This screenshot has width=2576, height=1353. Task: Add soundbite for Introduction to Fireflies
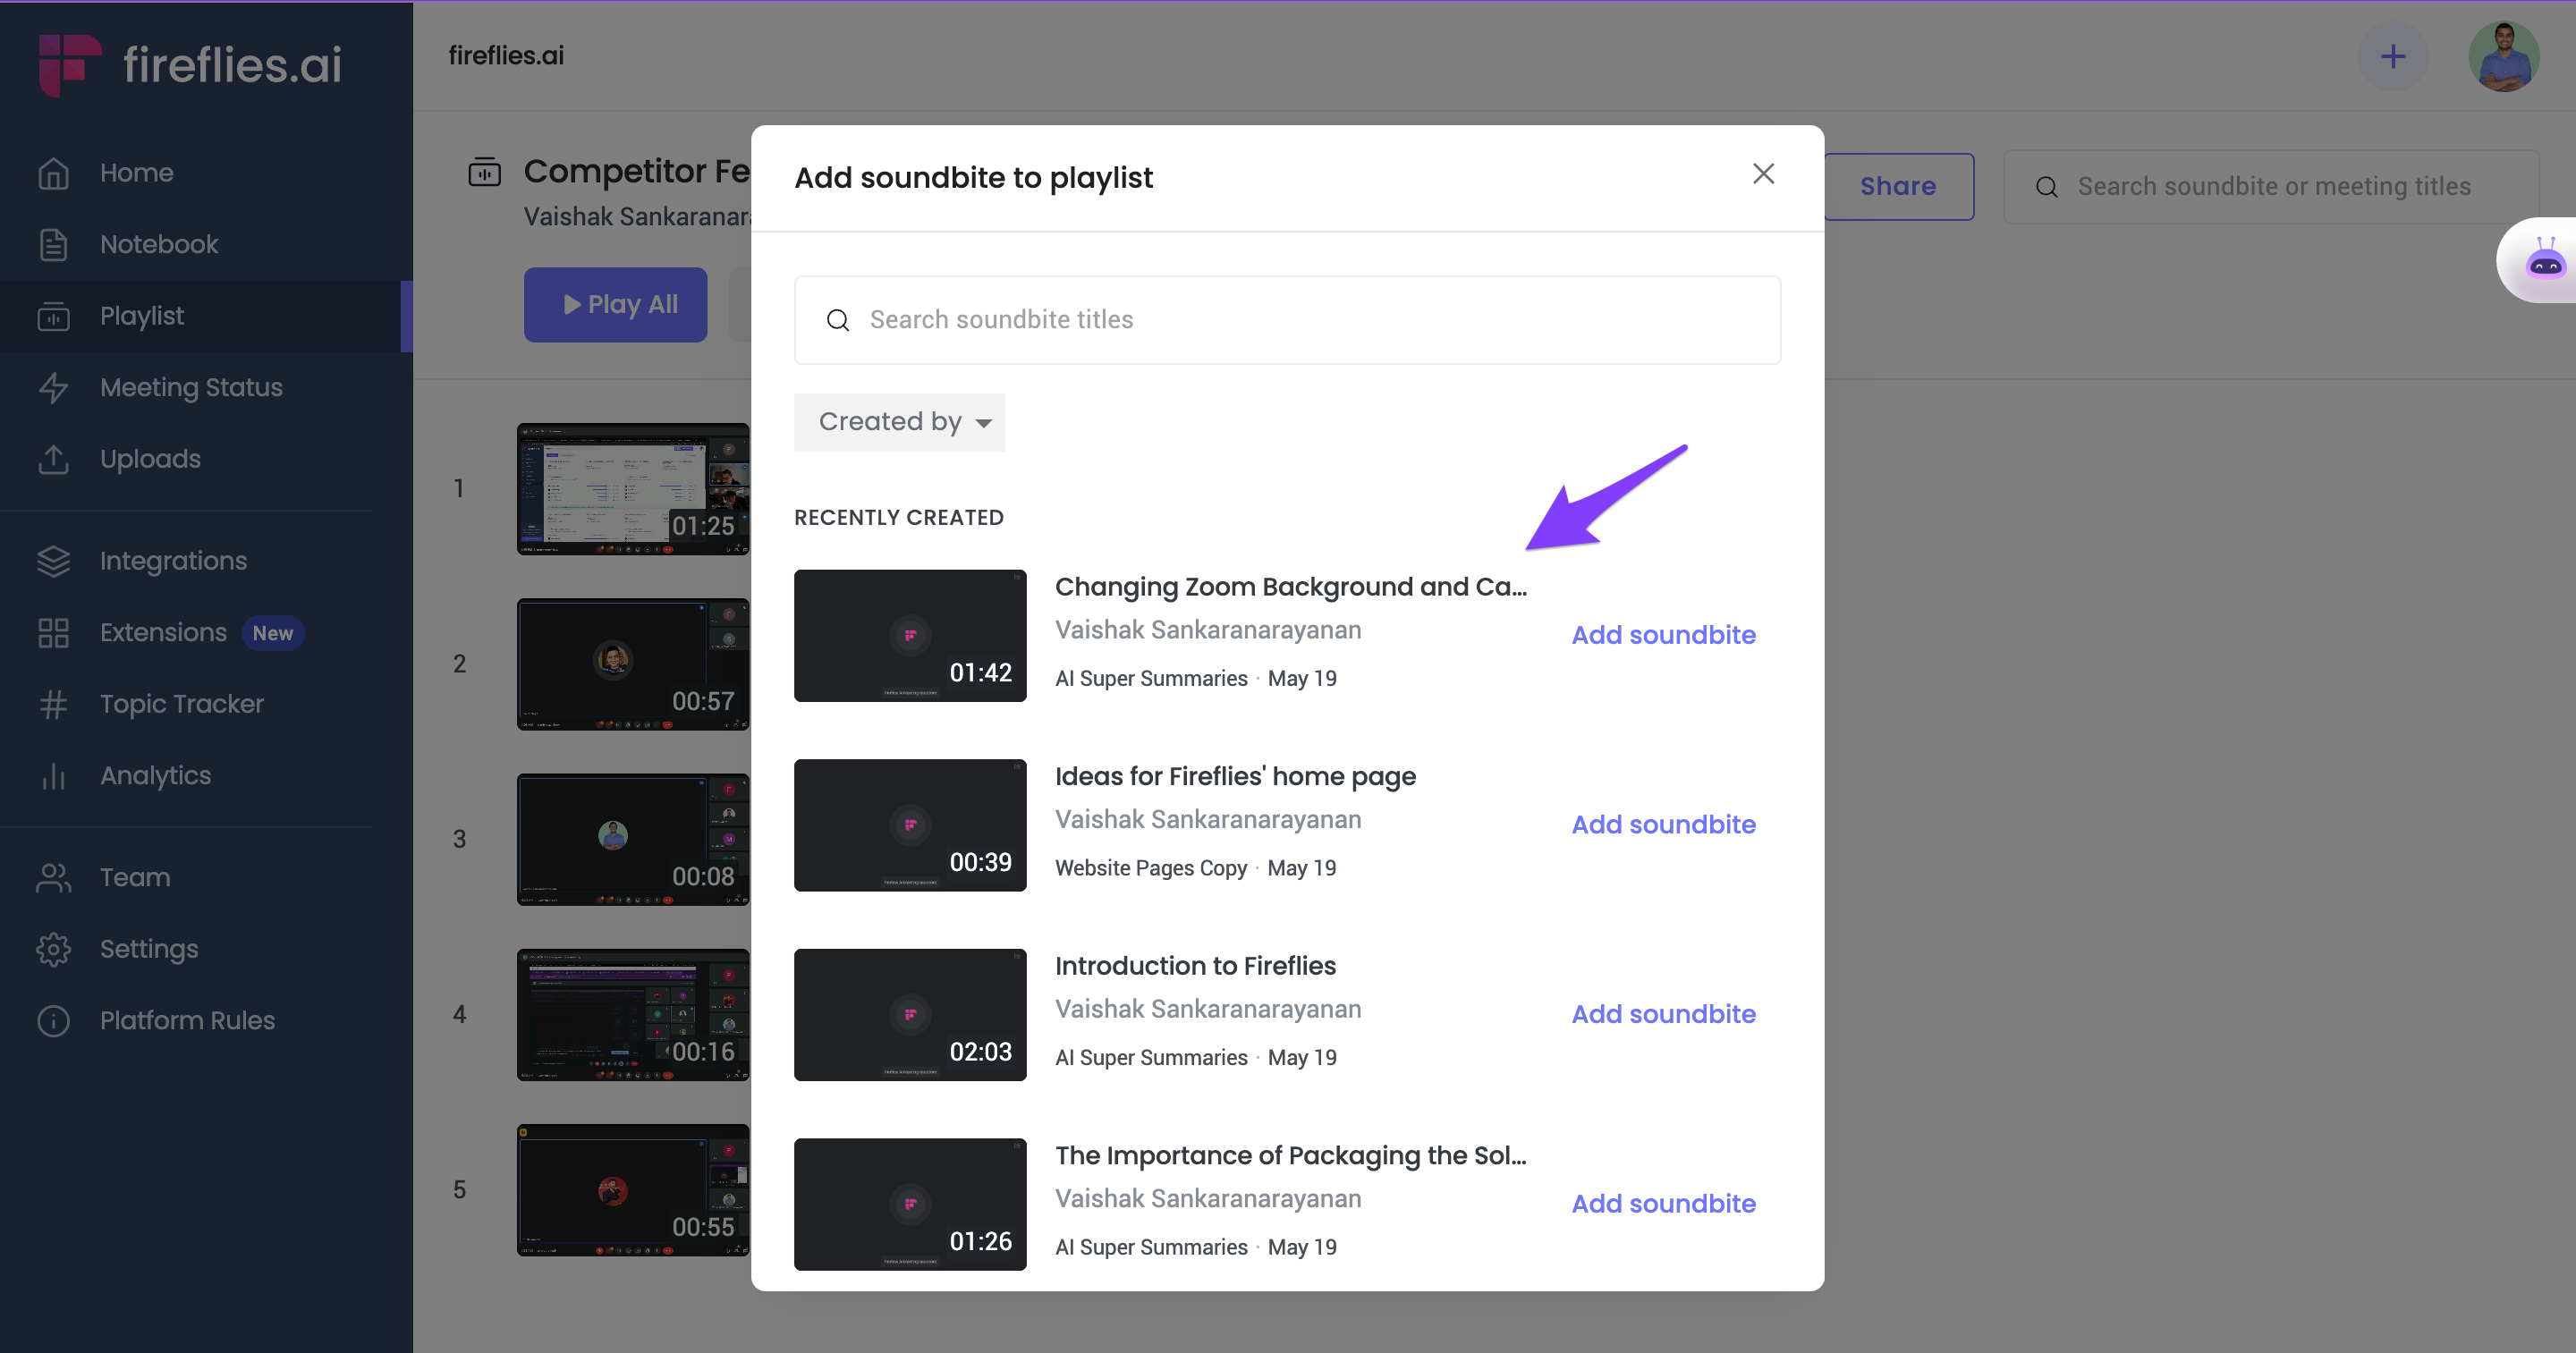click(1663, 1014)
